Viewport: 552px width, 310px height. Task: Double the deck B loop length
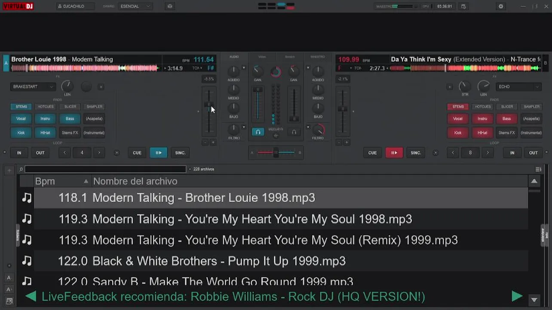click(x=488, y=152)
